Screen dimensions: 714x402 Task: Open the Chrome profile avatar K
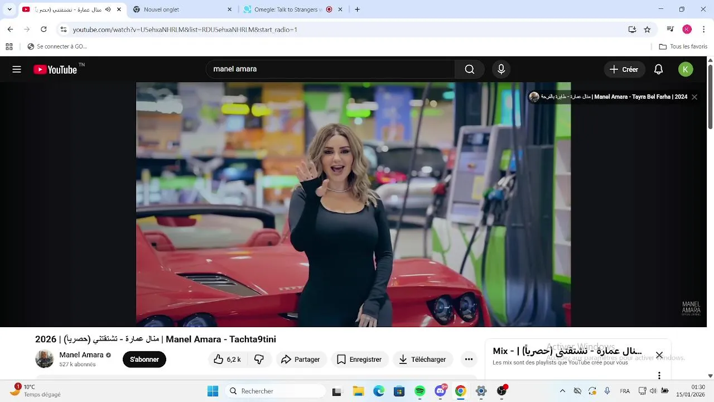pos(687,30)
